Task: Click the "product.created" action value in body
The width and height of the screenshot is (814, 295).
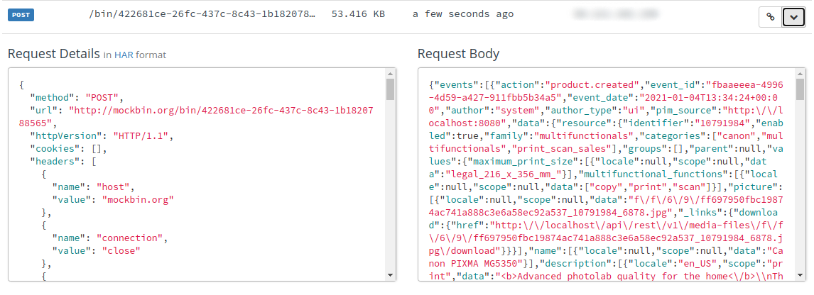Action: point(592,84)
